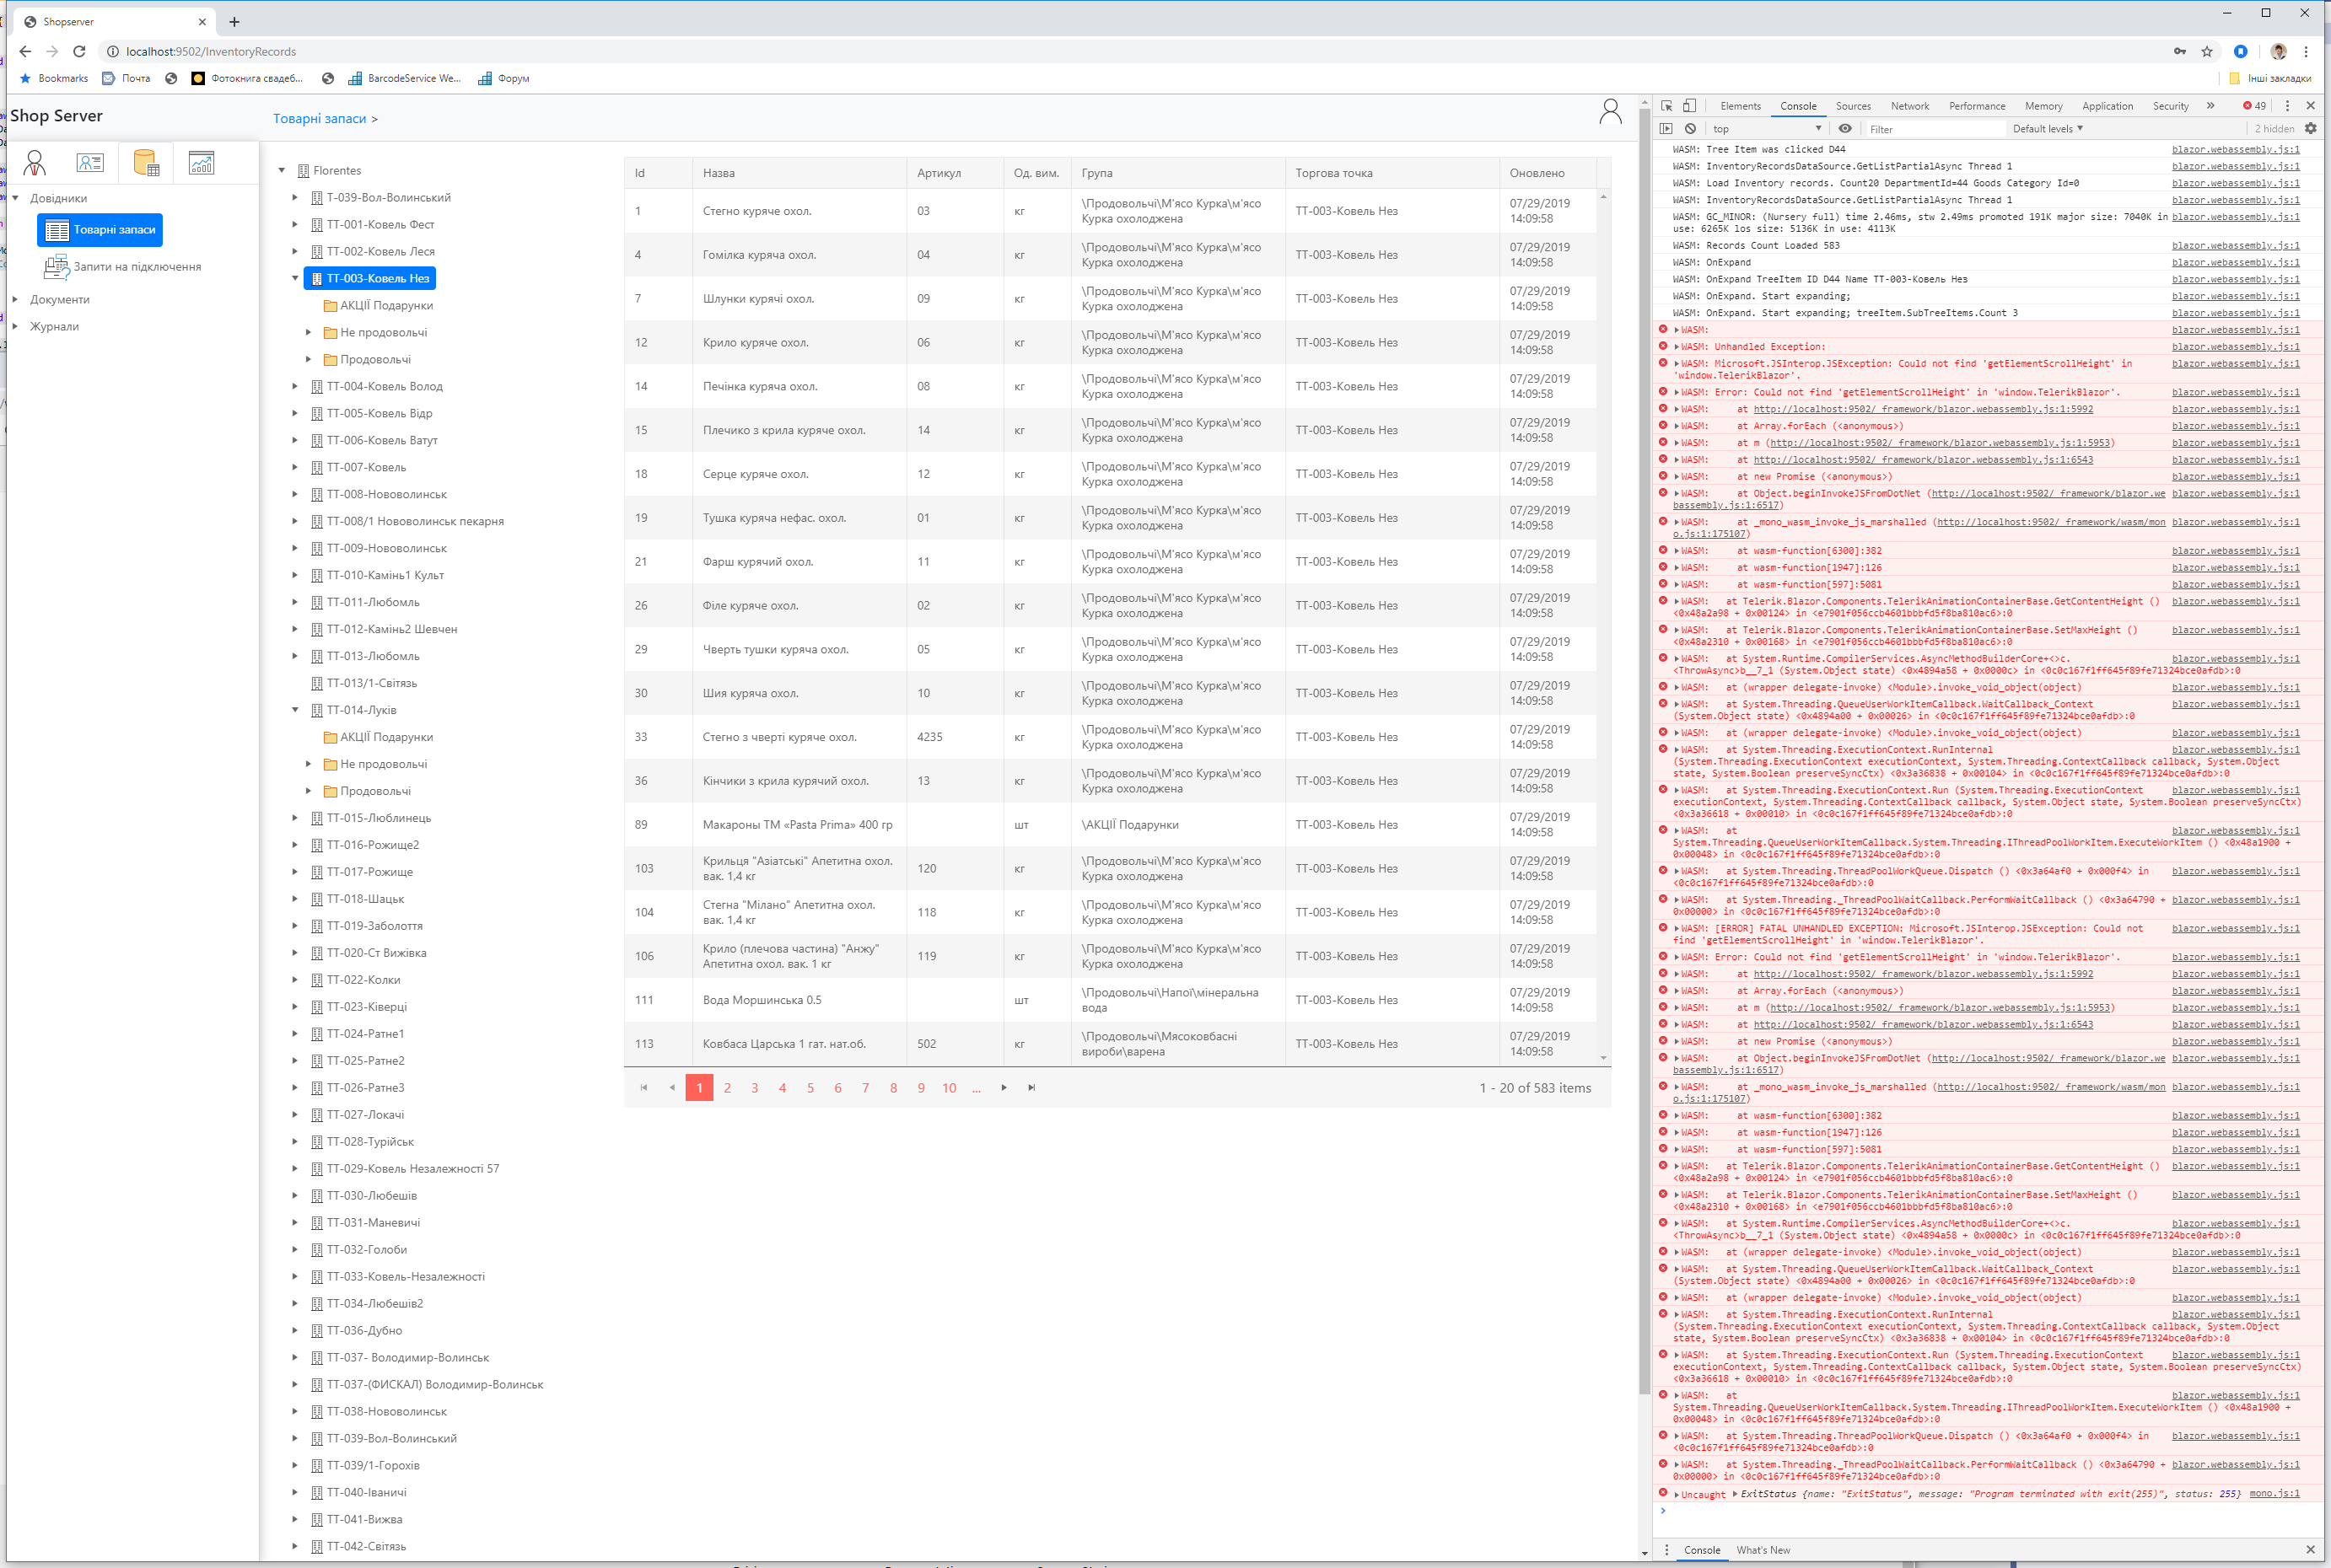
Task: Toggle live expression eye icon
Action: click(1844, 128)
